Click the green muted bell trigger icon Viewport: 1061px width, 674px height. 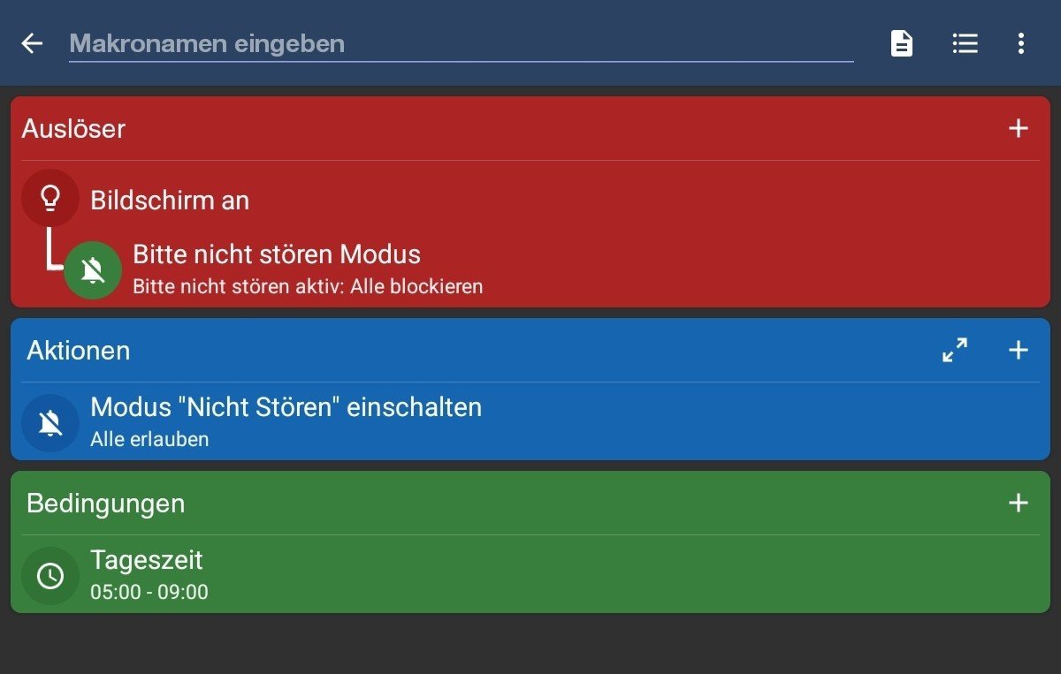(x=93, y=270)
